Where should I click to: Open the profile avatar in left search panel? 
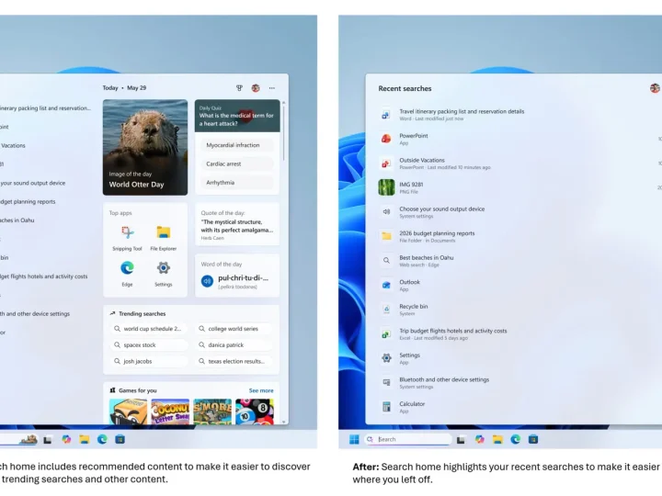click(256, 88)
